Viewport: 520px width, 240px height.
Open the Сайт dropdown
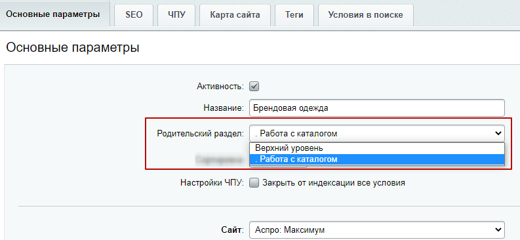click(x=377, y=230)
